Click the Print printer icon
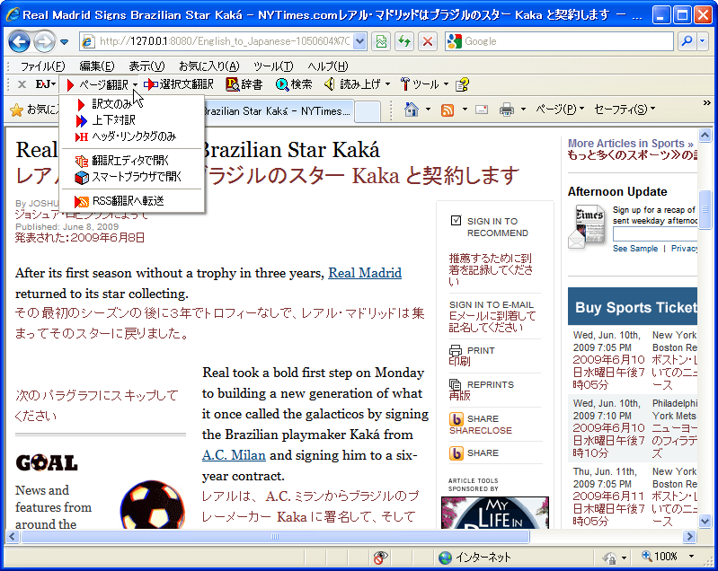This screenshot has width=718, height=571. pyautogui.click(x=507, y=110)
